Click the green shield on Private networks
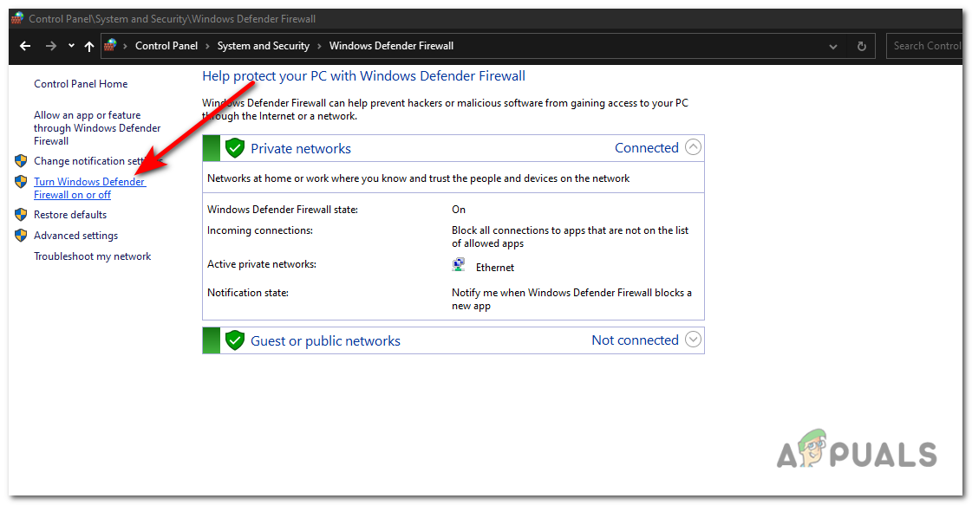 (x=235, y=147)
